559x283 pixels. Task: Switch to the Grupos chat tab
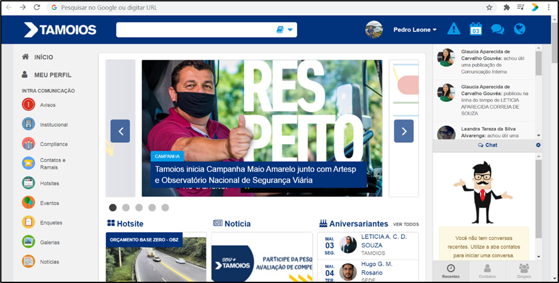coord(523,270)
